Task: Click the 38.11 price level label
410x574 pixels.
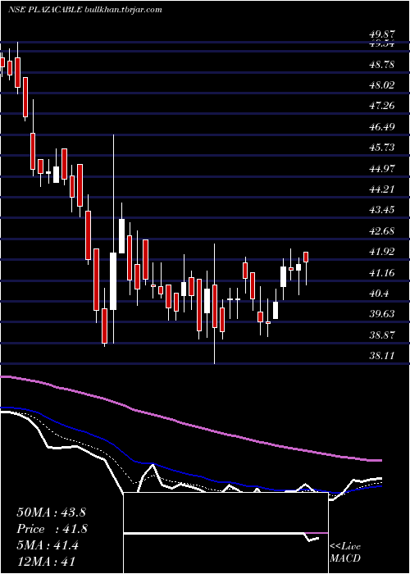Action: pyautogui.click(x=382, y=356)
